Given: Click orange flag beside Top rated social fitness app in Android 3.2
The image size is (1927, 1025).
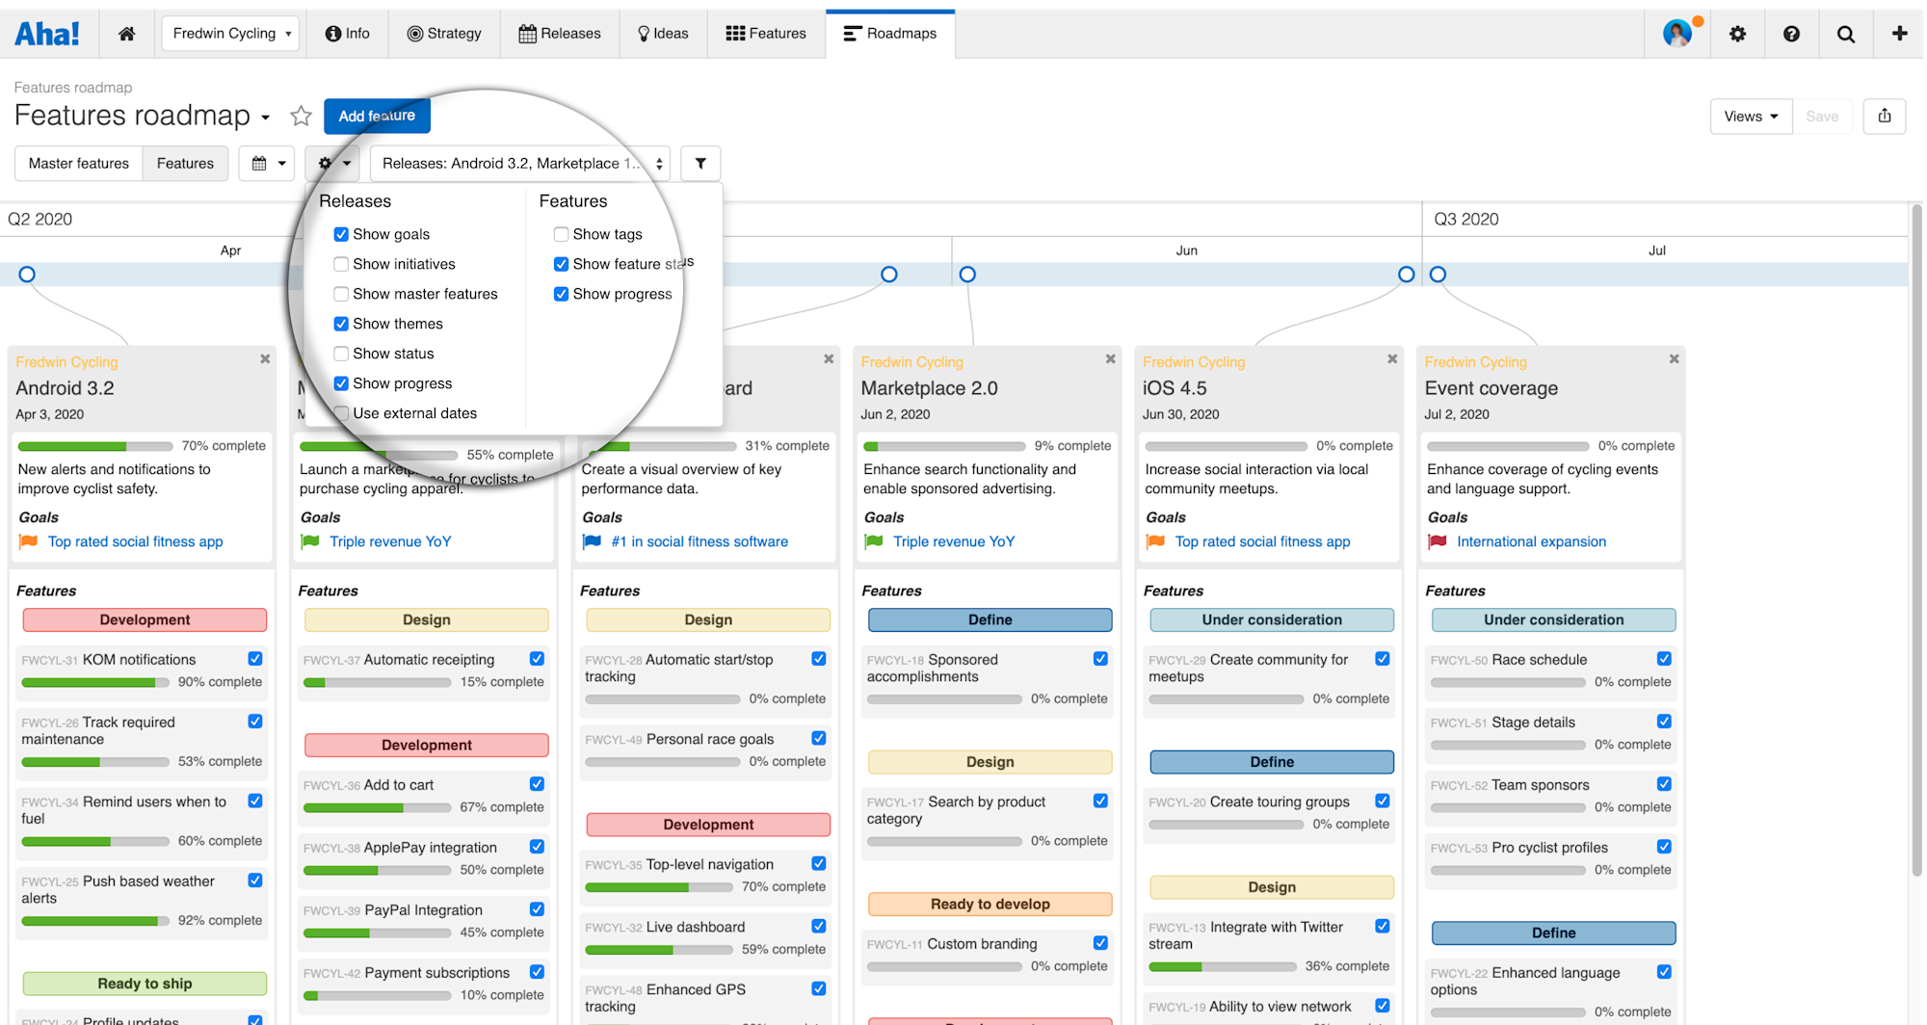Looking at the screenshot, I should 28,541.
